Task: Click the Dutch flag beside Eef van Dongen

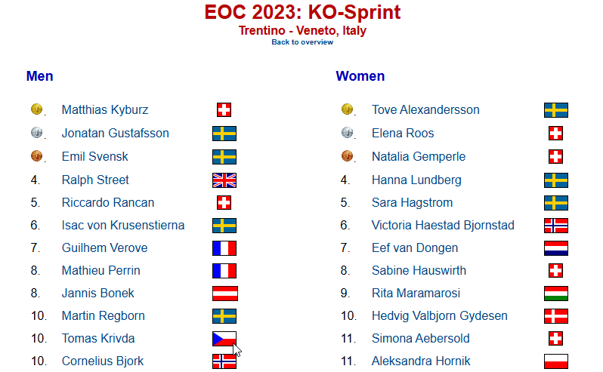Action: click(x=556, y=248)
